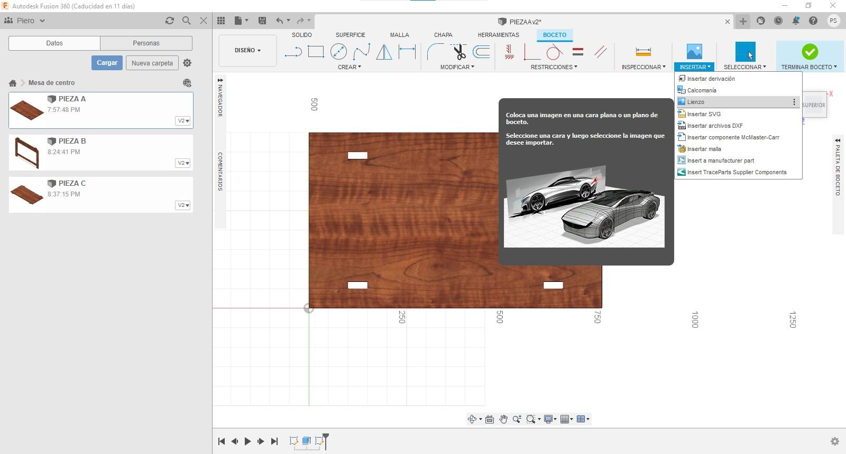The width and height of the screenshot is (846, 454).
Task: Open data panel settings gear
Action: tap(187, 63)
